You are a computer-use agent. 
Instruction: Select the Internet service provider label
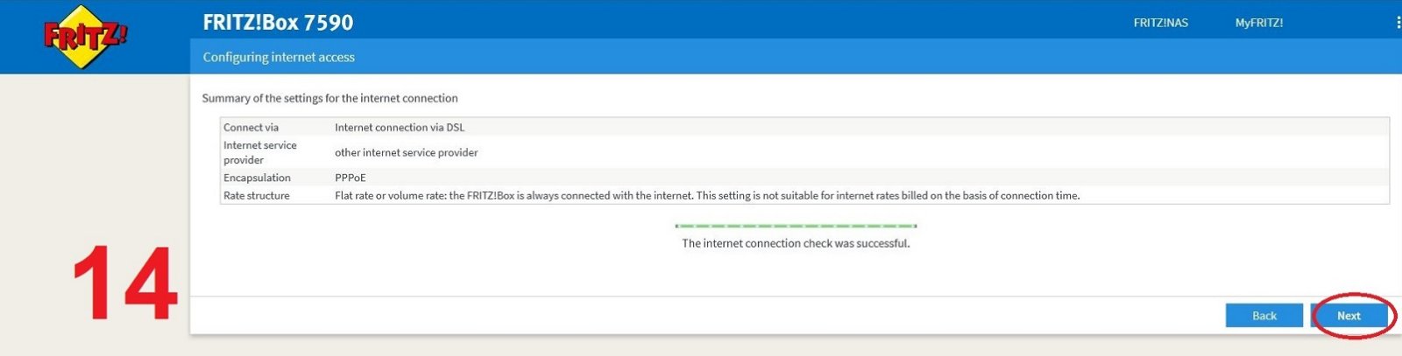click(260, 152)
